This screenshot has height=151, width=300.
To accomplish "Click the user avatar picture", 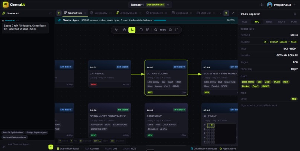I will [269, 5].
